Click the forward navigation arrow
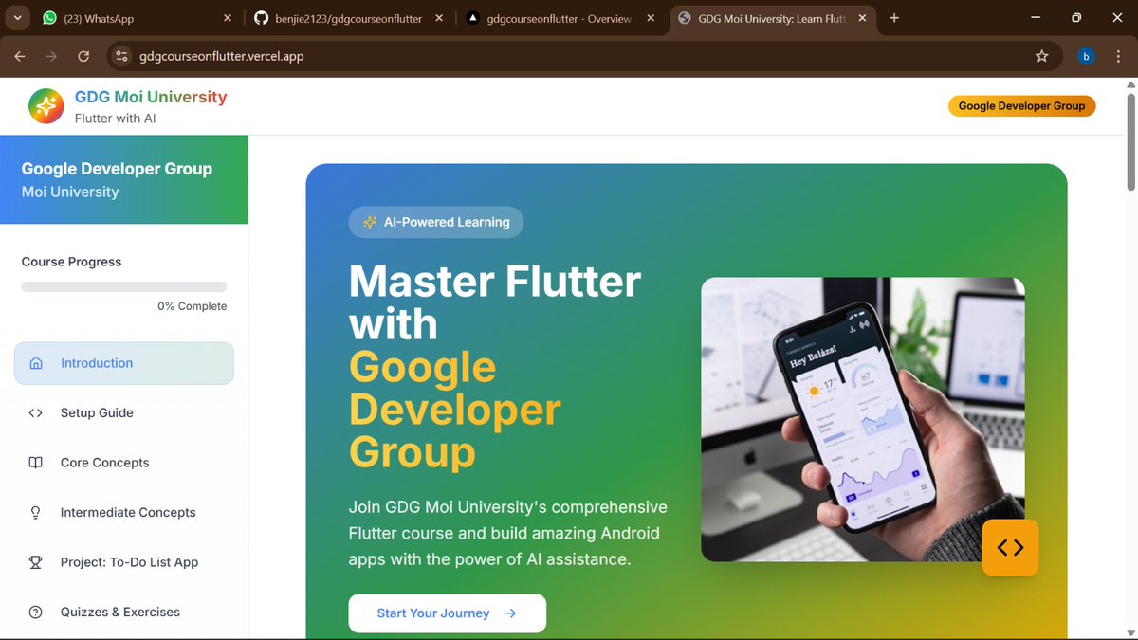This screenshot has height=640, width=1138. pyautogui.click(x=51, y=56)
